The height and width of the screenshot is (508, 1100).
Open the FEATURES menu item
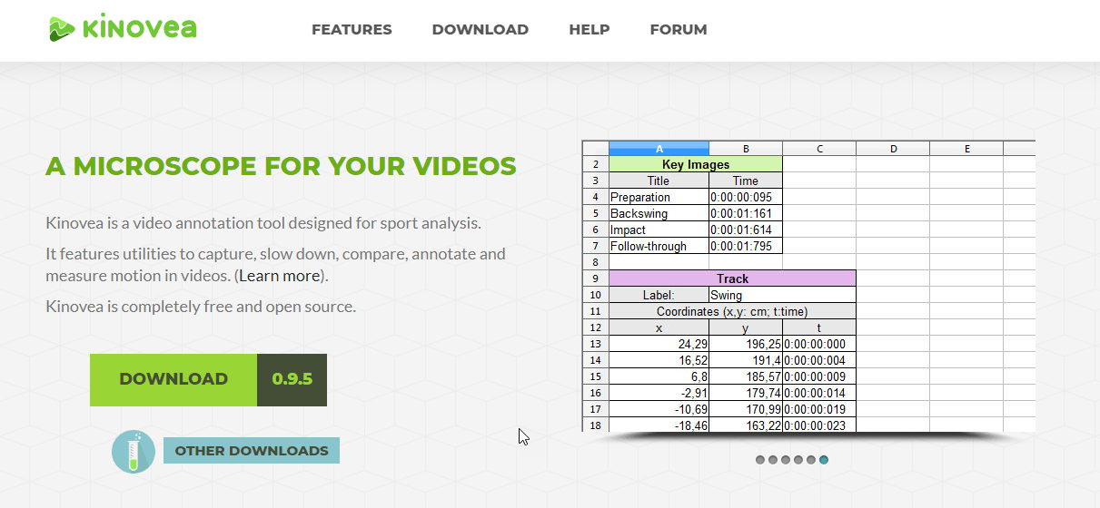(352, 29)
